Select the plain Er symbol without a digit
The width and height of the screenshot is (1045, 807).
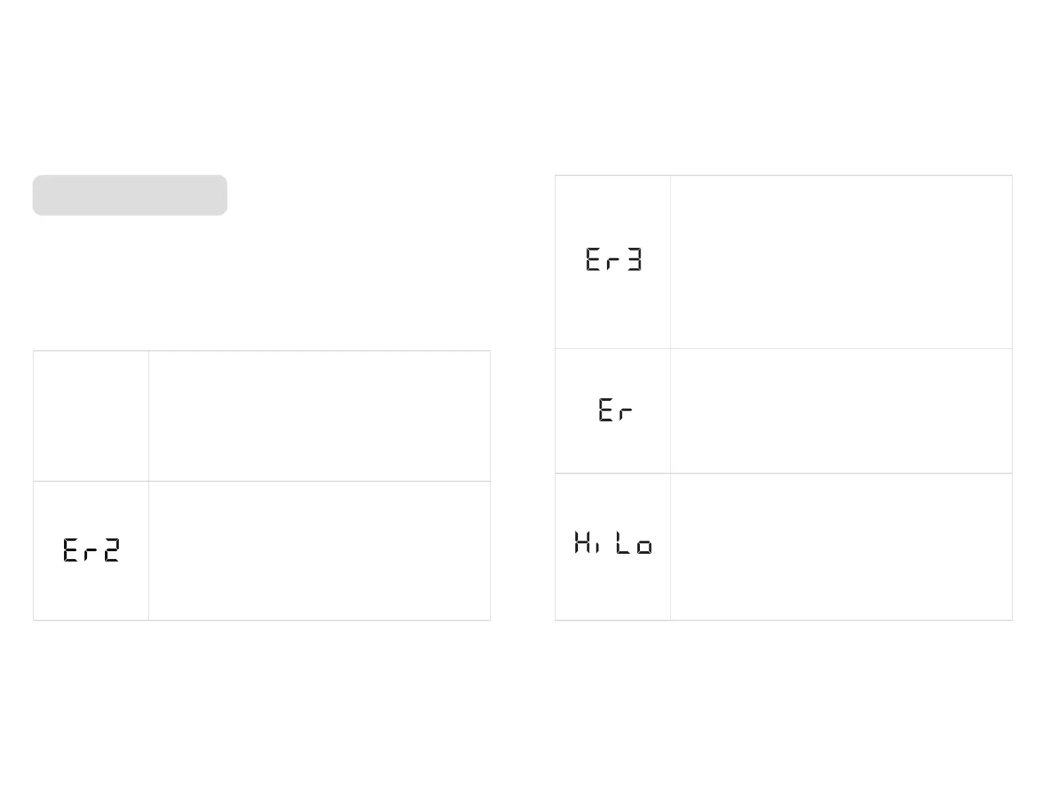tap(616, 409)
